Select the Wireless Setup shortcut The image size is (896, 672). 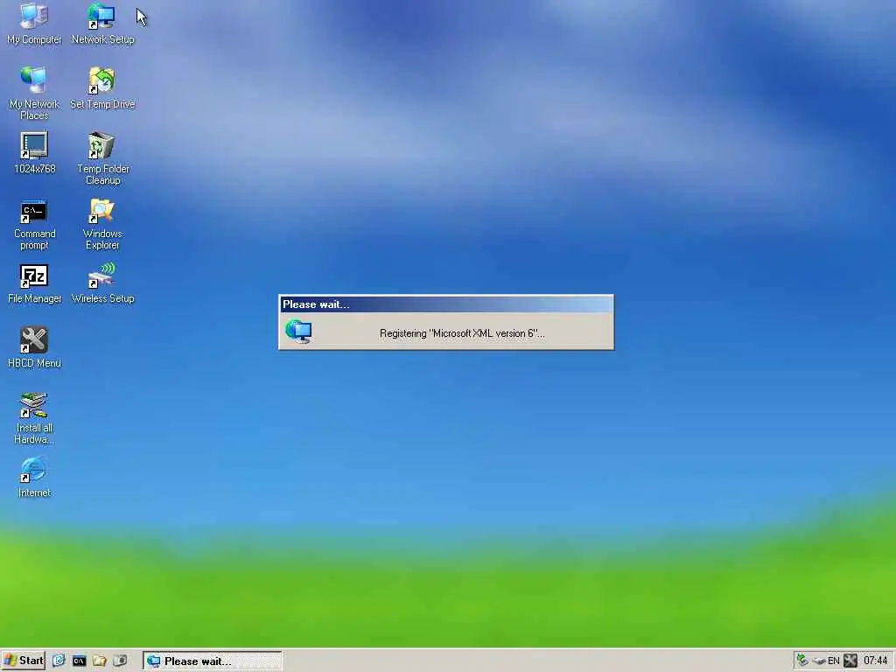click(102, 283)
